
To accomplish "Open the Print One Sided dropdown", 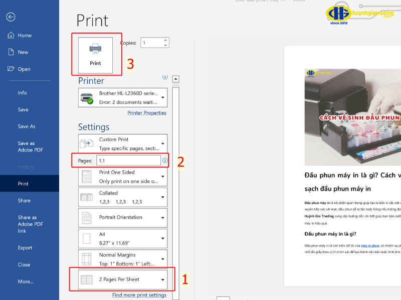I will (x=162, y=176).
